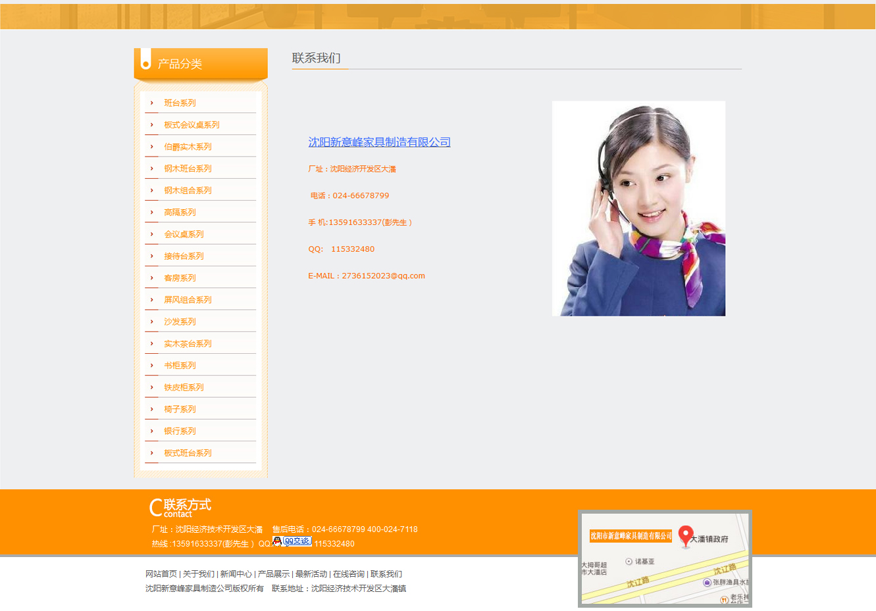Click the red location pin on the map
Screen dimensions: 876x611
(x=686, y=536)
